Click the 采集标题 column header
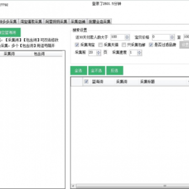Viewport: 189px width, 189px height. (163, 81)
